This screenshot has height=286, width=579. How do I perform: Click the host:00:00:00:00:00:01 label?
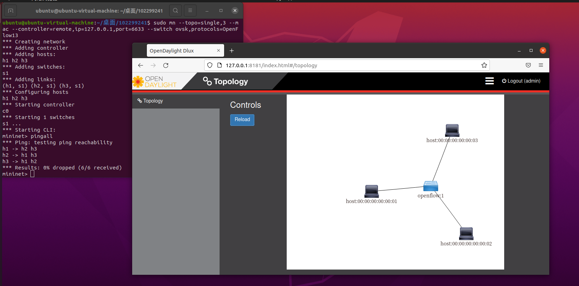click(371, 201)
